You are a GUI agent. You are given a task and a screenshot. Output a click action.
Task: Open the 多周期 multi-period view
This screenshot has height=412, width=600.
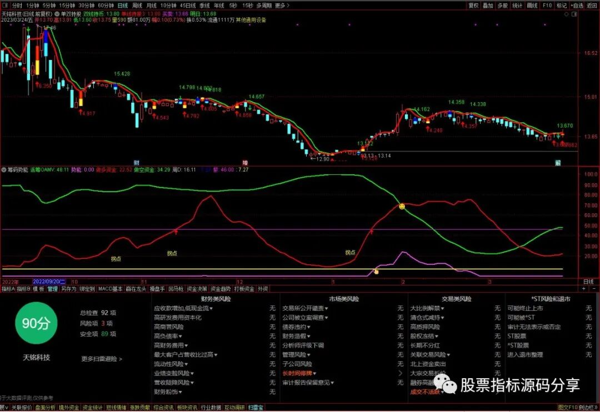point(264,6)
